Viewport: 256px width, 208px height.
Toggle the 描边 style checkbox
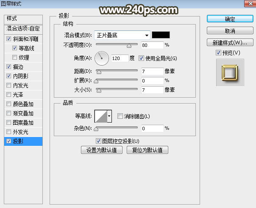click(8, 67)
